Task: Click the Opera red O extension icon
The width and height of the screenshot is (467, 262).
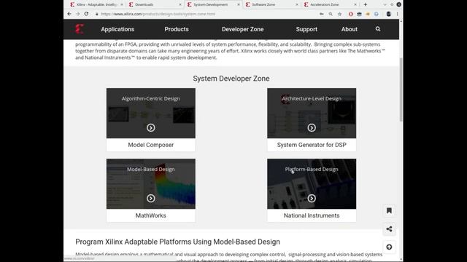Action: coord(350,14)
